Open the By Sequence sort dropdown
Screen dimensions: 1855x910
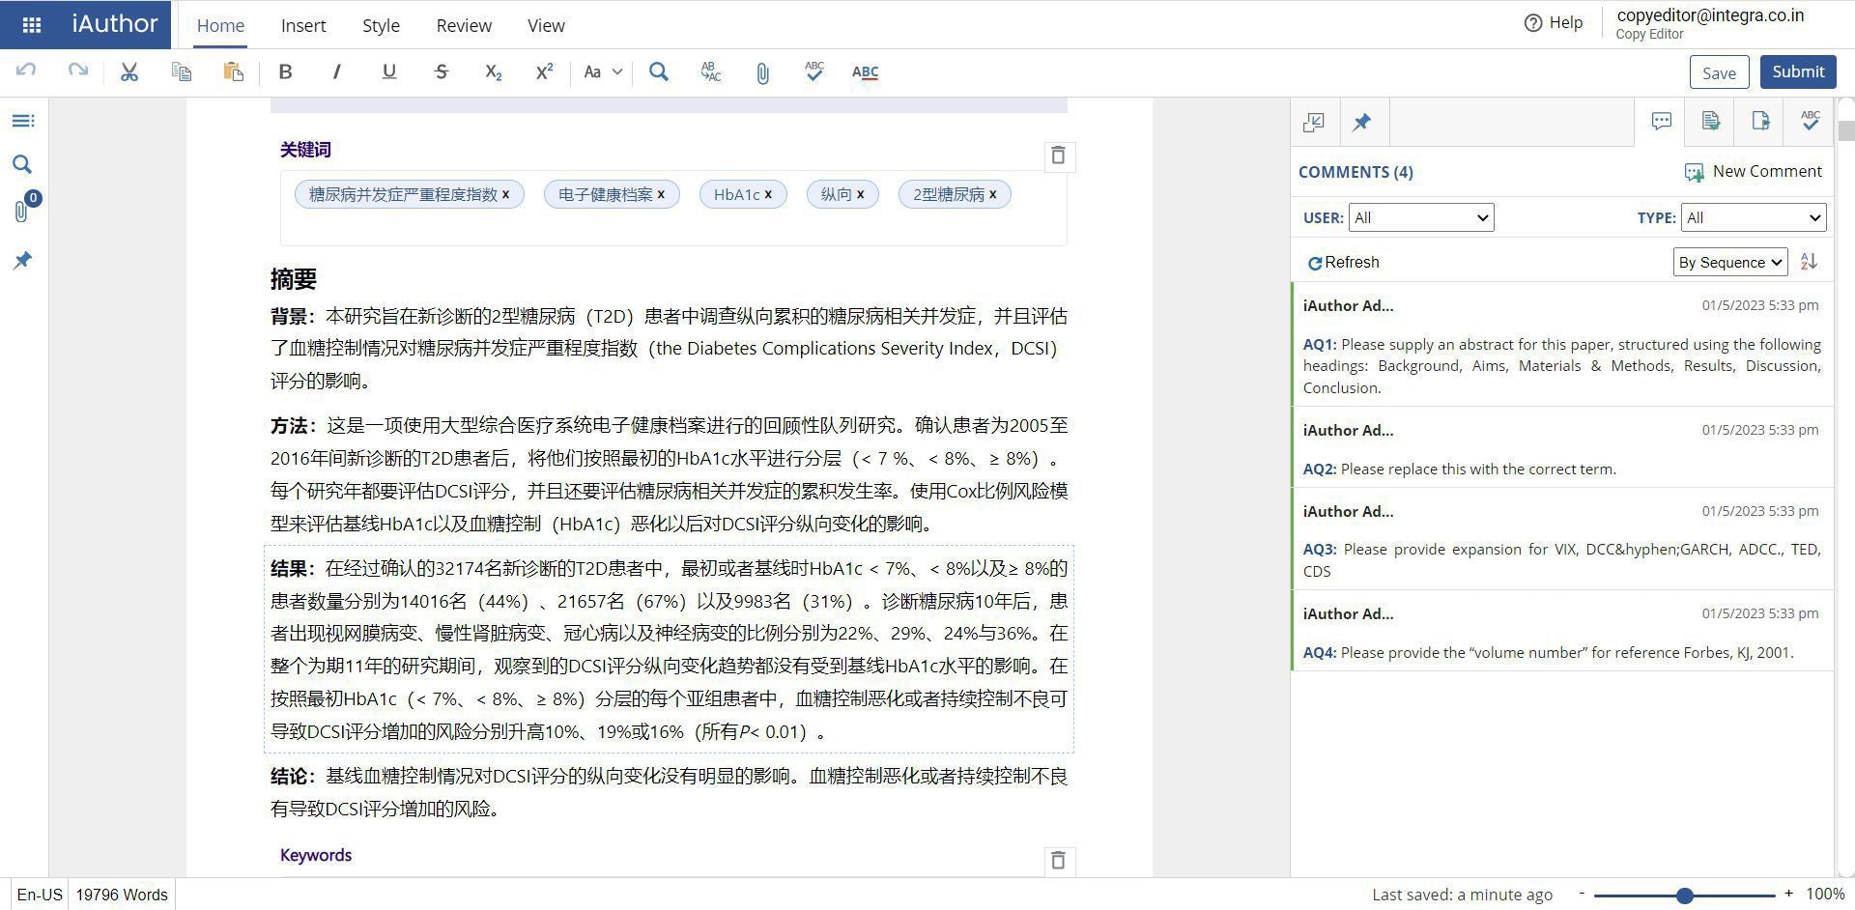[x=1730, y=262]
